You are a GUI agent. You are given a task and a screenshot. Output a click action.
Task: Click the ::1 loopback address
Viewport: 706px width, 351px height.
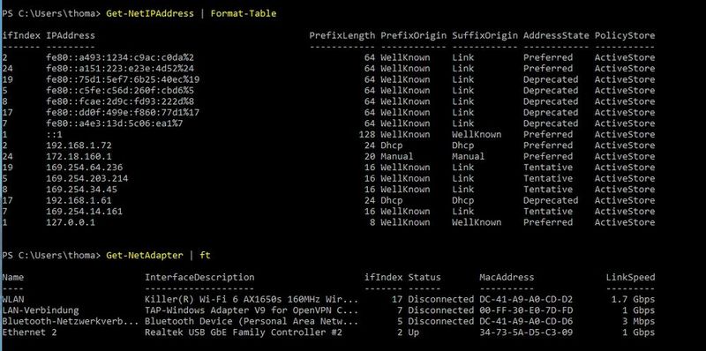(54, 135)
